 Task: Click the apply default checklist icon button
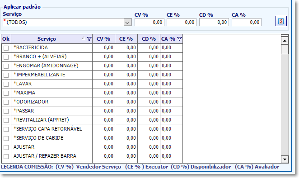(281, 21)
